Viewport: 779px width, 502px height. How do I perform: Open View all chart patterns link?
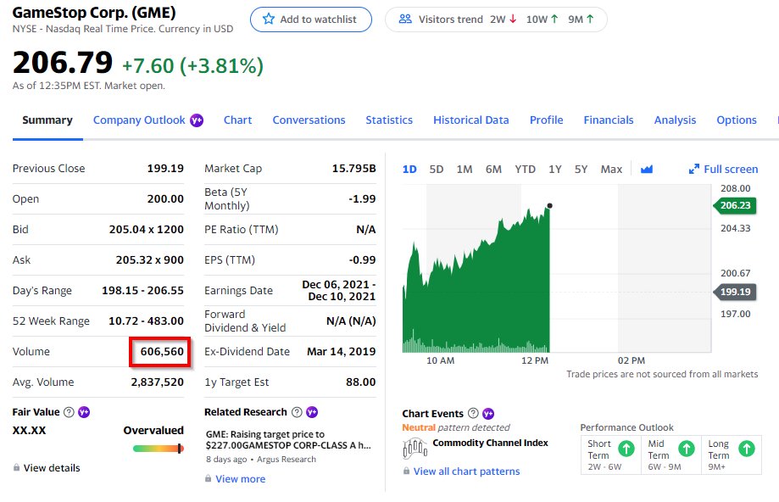466,471
